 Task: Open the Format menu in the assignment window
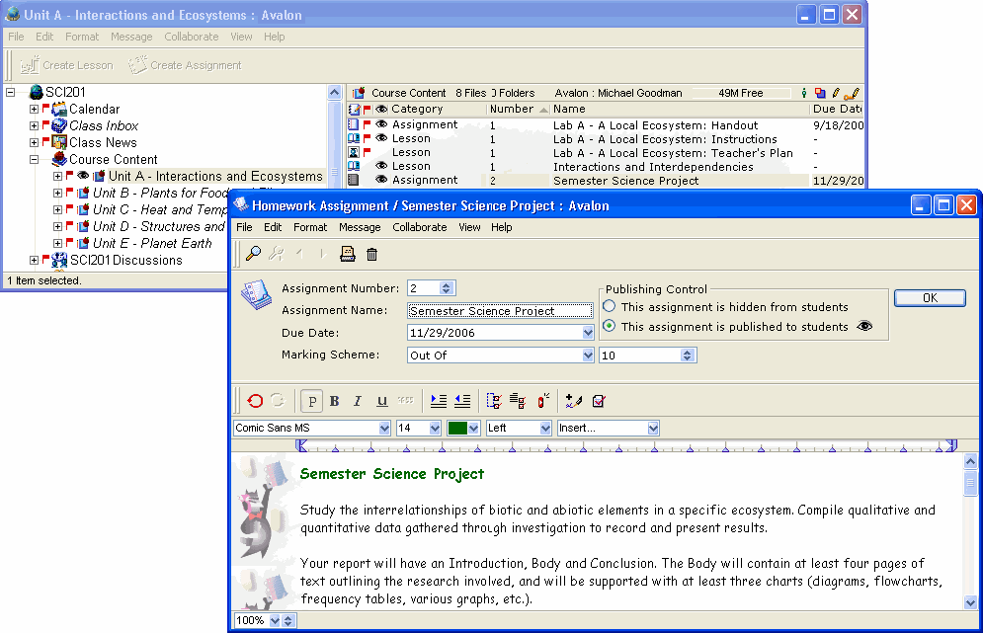pos(310,227)
